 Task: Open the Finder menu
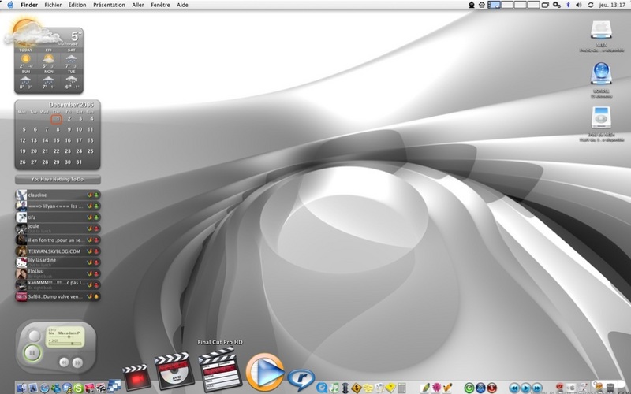coord(29,5)
